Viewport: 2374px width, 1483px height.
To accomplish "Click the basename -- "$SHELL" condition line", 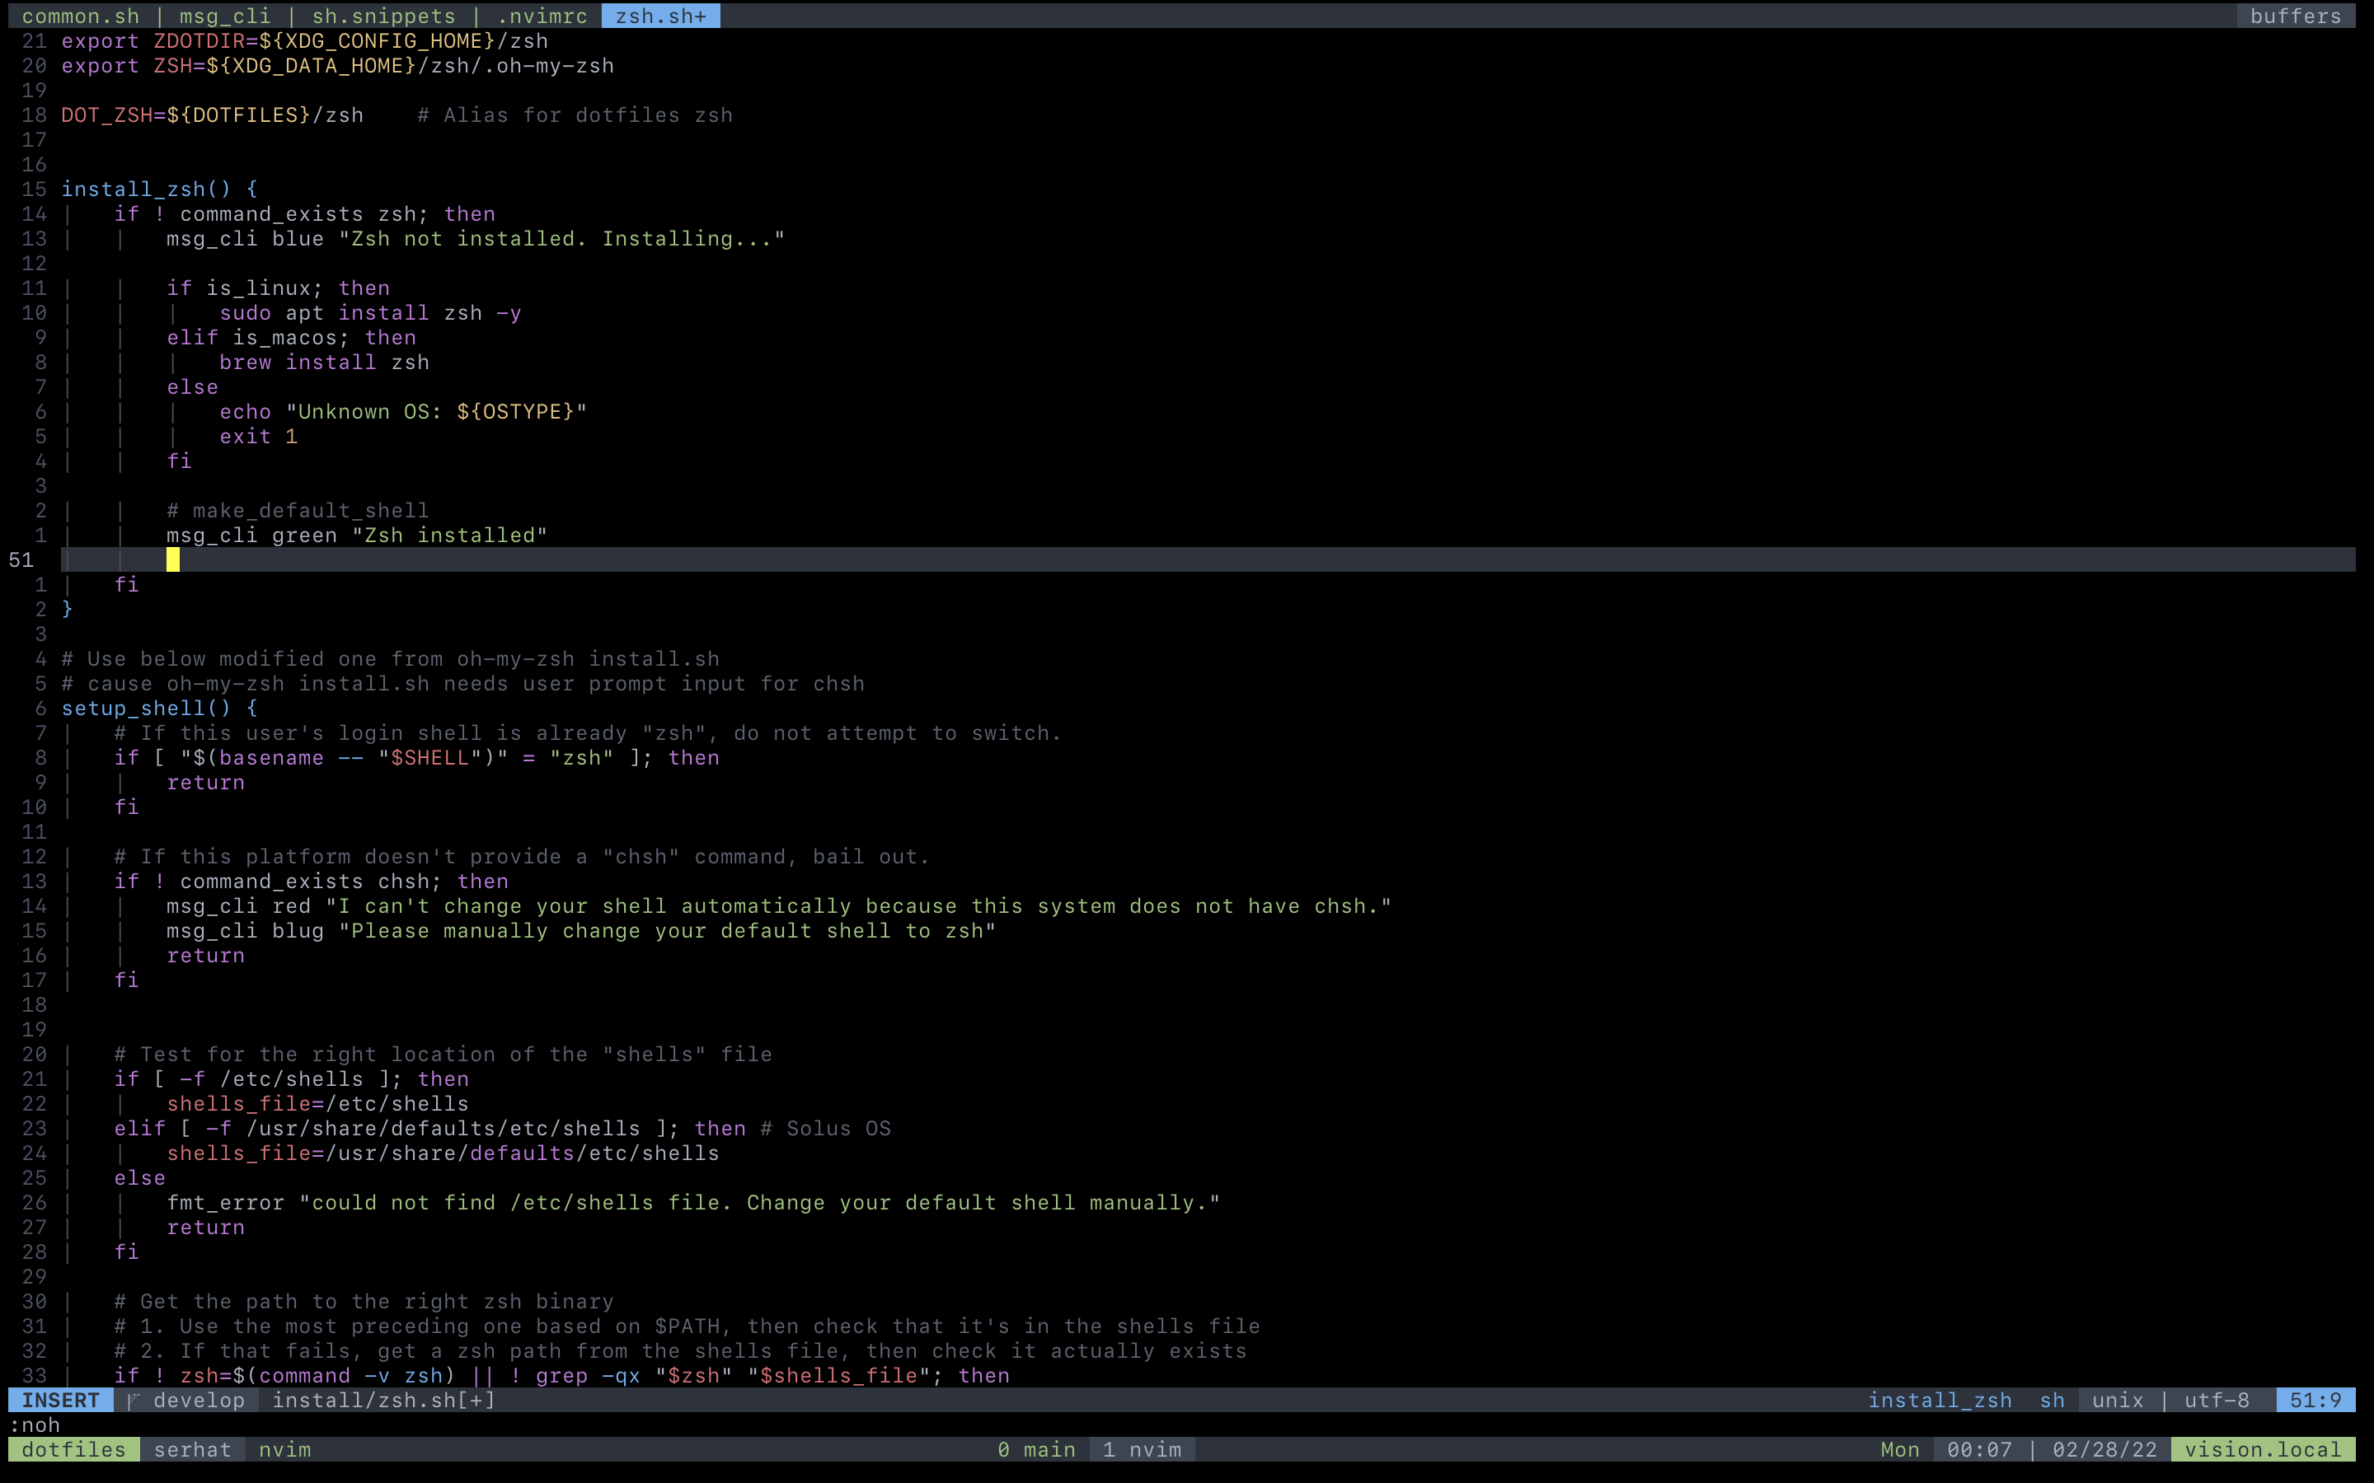I will pyautogui.click(x=416, y=758).
